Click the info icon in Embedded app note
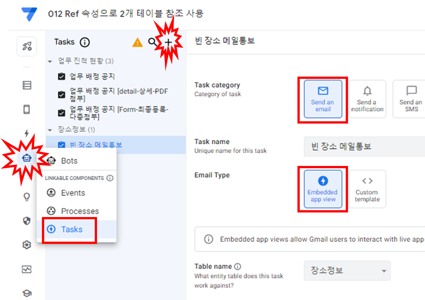The height and width of the screenshot is (300, 425). [x=209, y=239]
